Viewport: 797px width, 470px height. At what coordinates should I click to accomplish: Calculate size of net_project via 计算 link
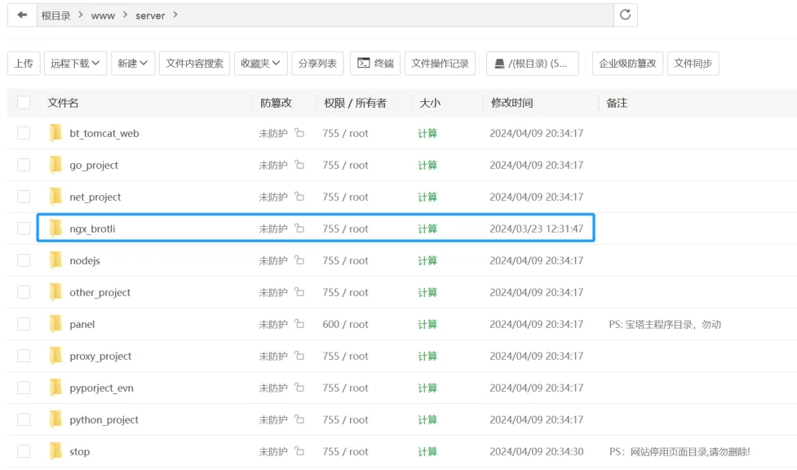coord(427,197)
